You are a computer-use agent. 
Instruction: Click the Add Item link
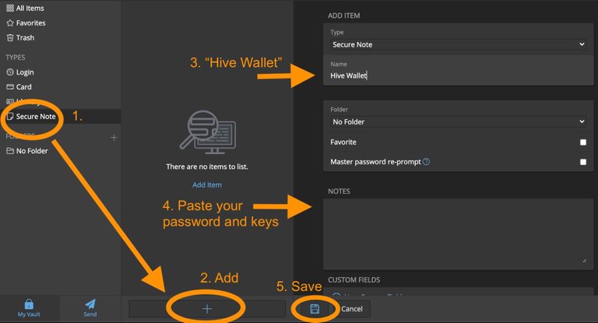207,185
